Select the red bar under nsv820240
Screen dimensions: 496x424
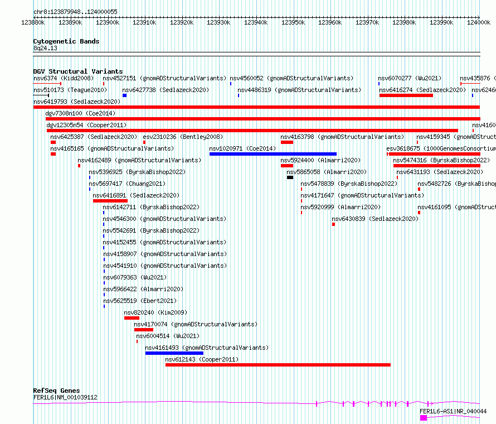pos(132,318)
